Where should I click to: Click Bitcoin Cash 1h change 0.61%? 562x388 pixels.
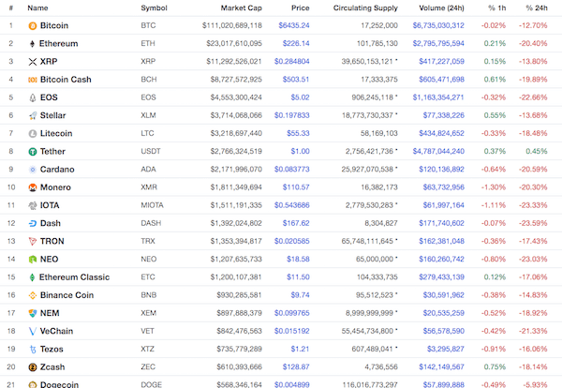tap(495, 80)
